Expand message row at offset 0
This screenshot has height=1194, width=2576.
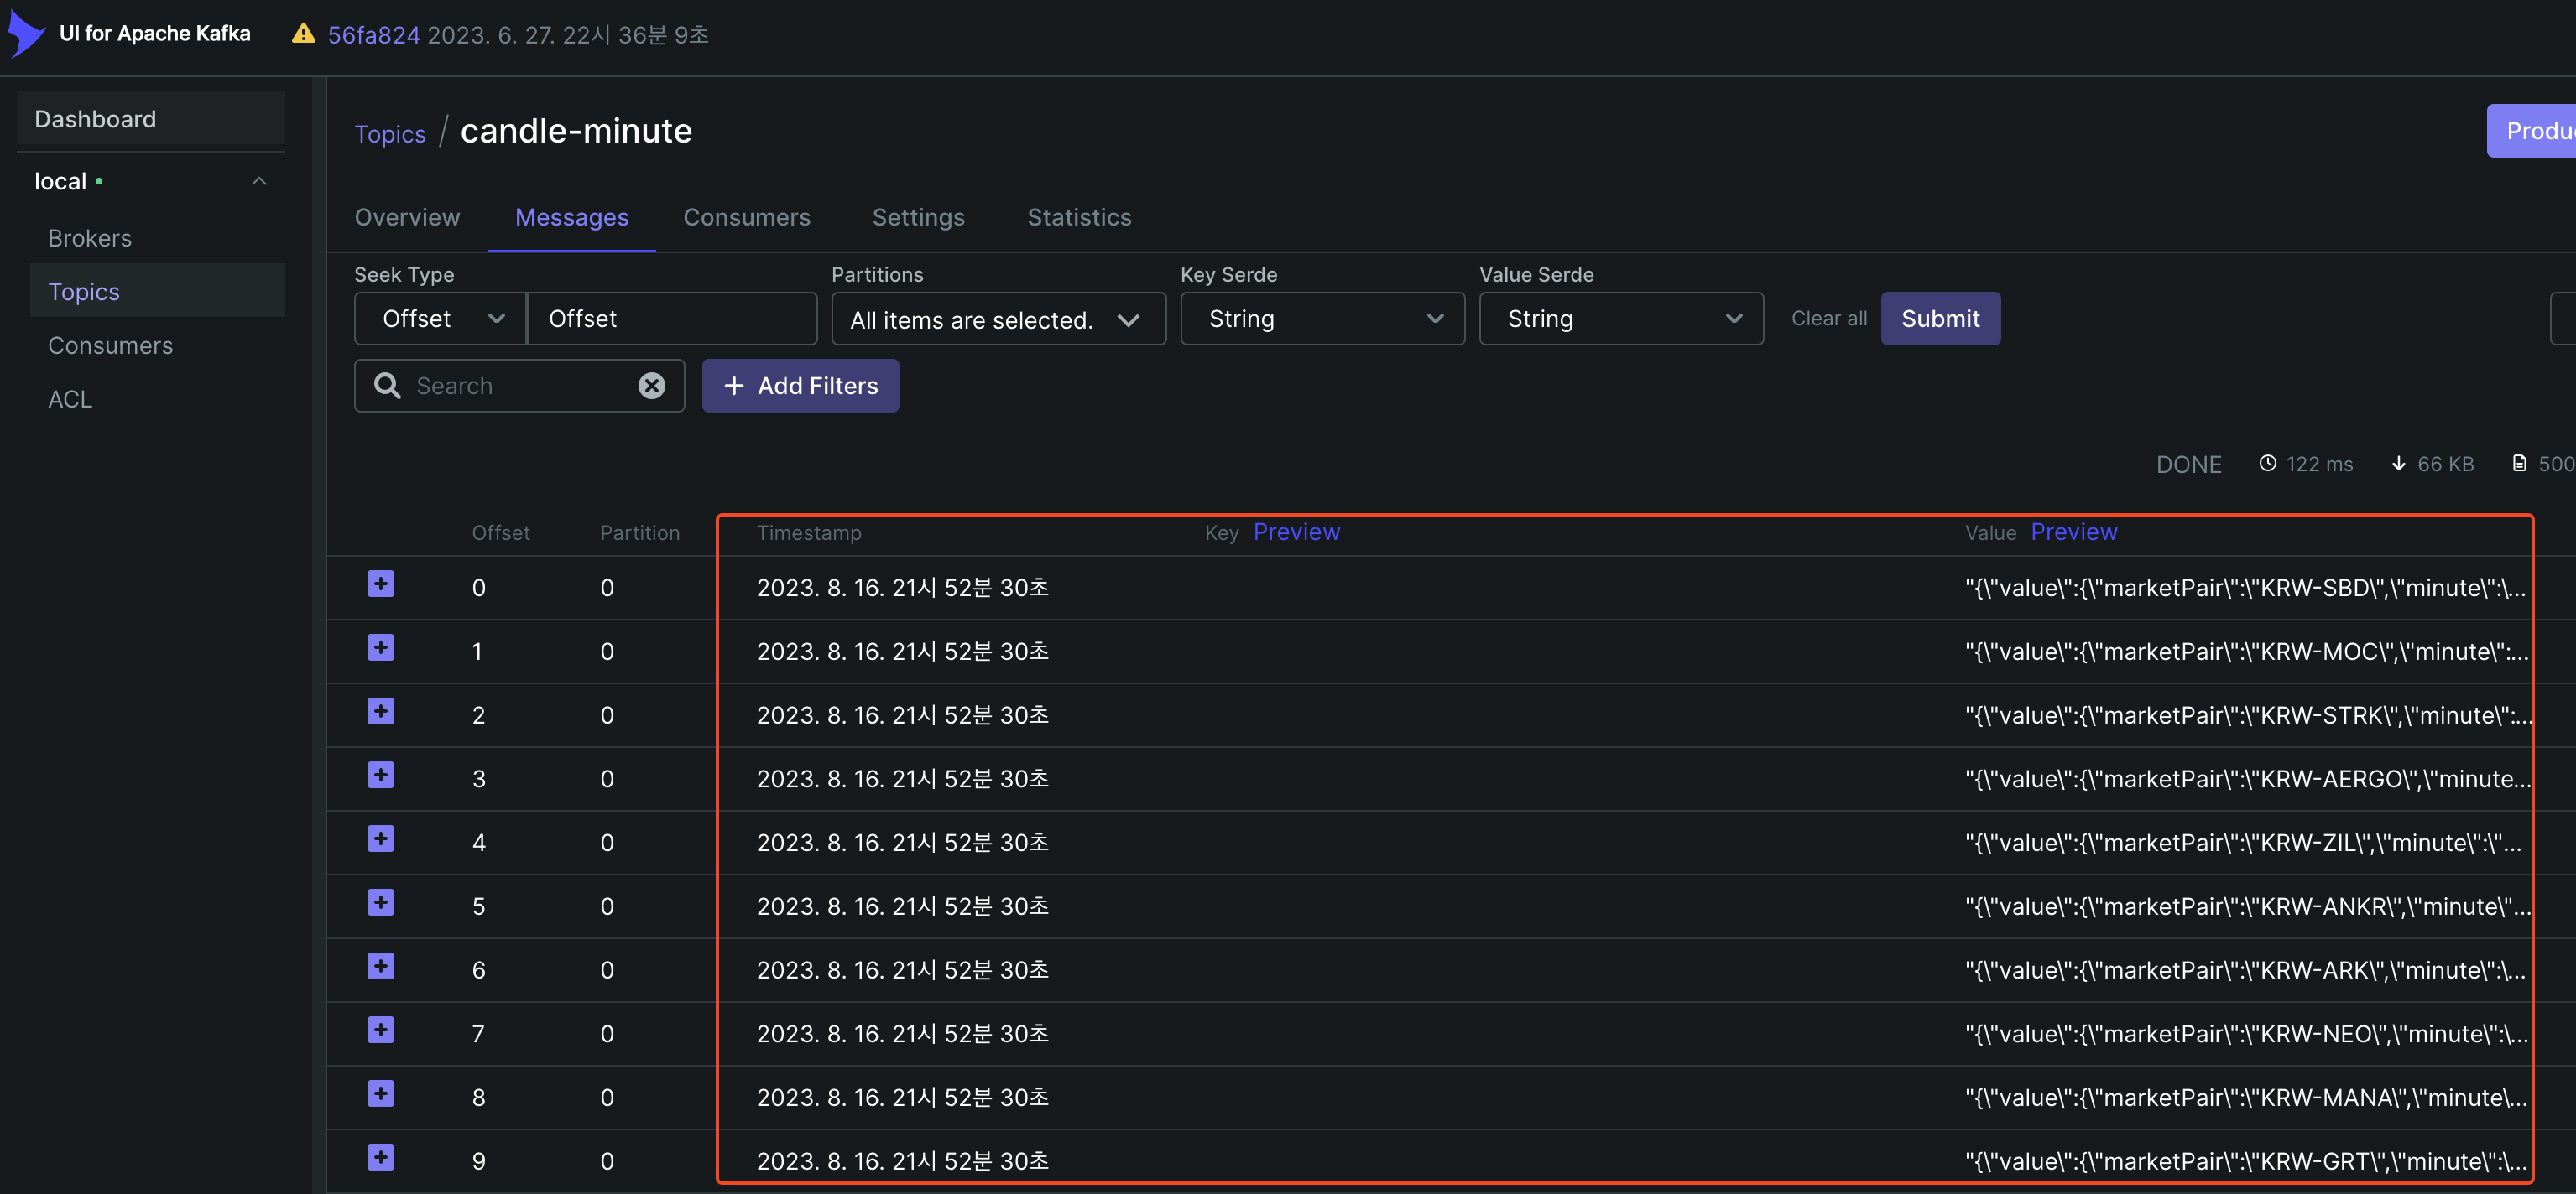tap(380, 584)
